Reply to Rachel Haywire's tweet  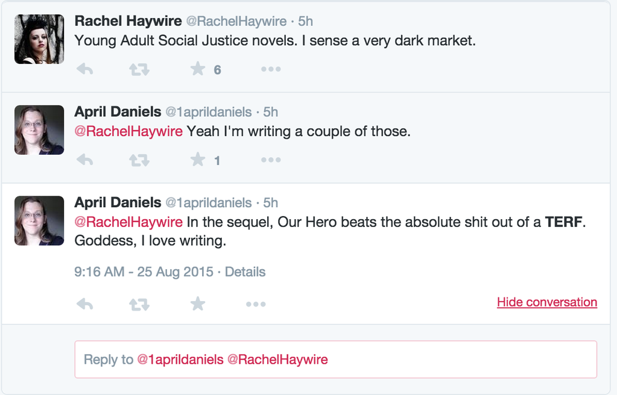coord(85,70)
